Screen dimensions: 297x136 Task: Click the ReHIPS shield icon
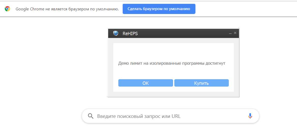pyautogui.click(x=116, y=33)
